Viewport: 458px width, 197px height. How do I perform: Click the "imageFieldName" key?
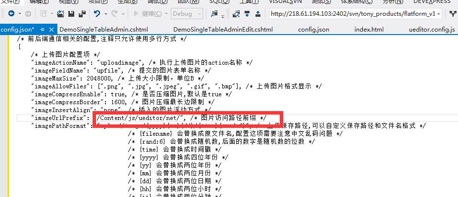[59, 70]
